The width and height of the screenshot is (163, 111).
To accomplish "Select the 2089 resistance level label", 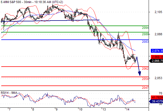I will click(x=145, y=34).
